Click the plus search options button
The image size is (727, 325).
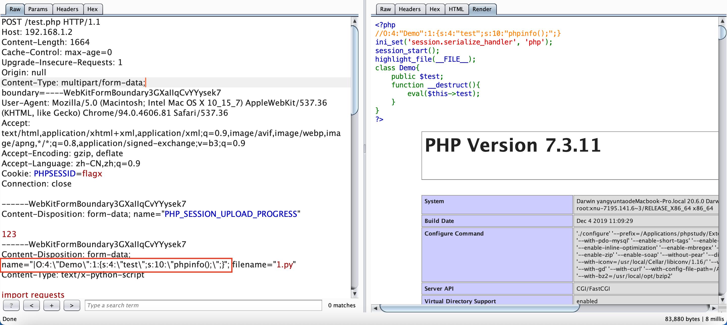click(52, 305)
